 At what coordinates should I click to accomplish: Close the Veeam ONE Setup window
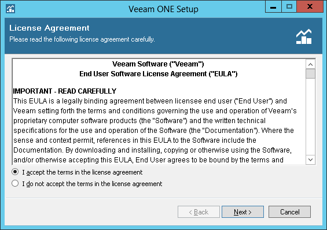tap(310, 7)
